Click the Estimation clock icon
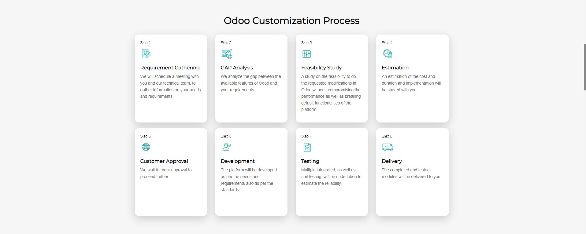 click(388, 54)
